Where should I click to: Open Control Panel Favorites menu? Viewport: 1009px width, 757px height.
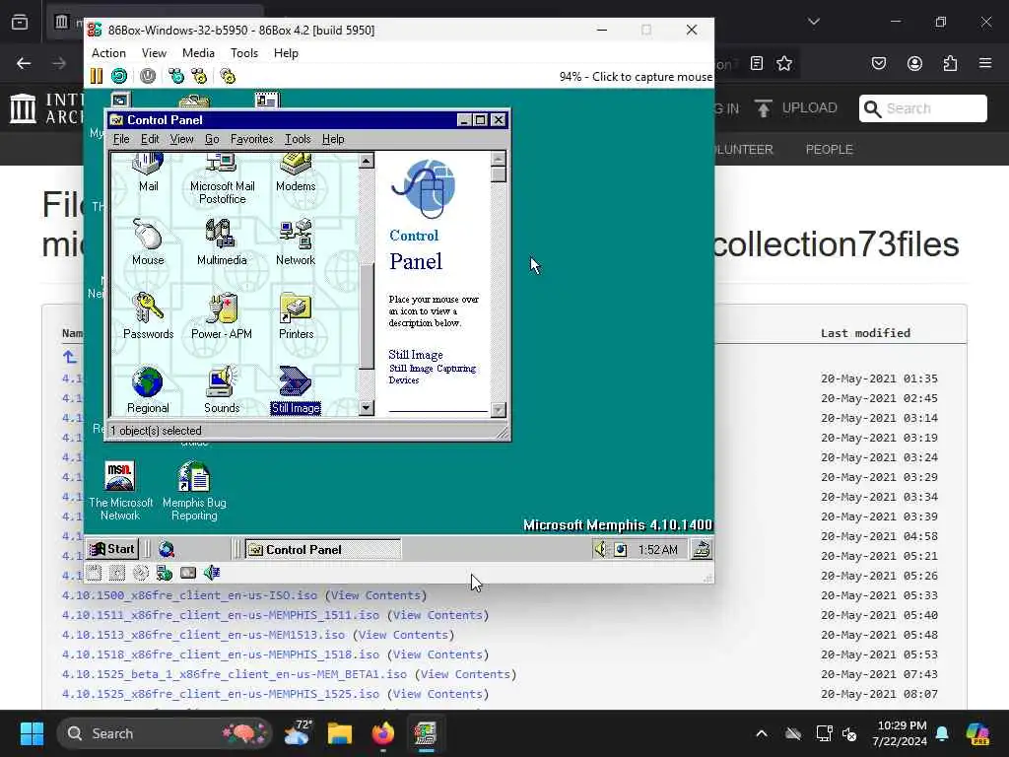pos(251,139)
